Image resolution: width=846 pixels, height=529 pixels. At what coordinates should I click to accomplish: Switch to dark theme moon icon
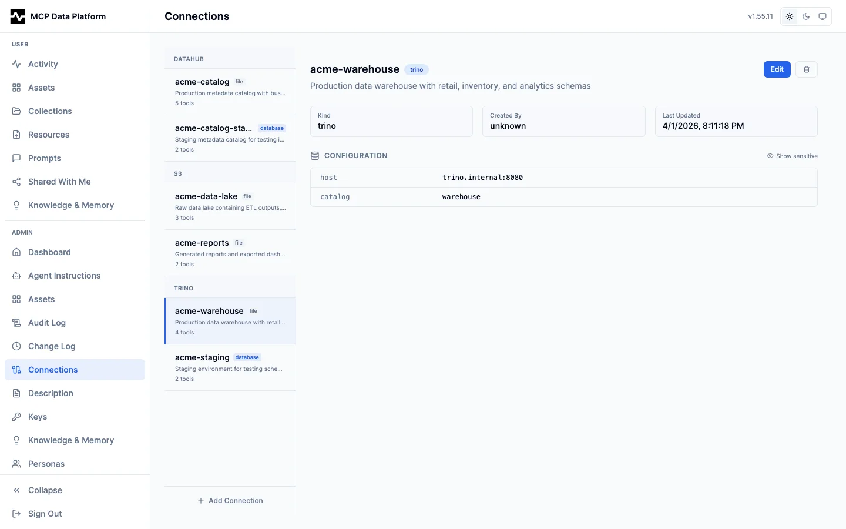click(x=806, y=16)
